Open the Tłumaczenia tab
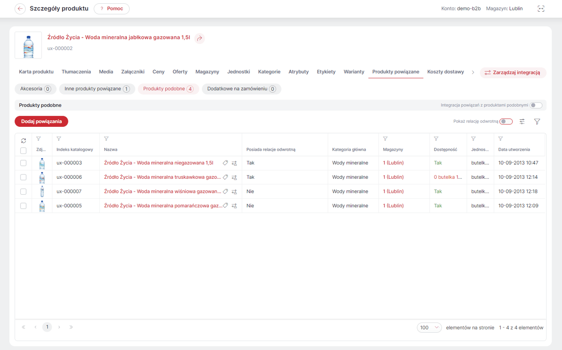 pyautogui.click(x=76, y=72)
